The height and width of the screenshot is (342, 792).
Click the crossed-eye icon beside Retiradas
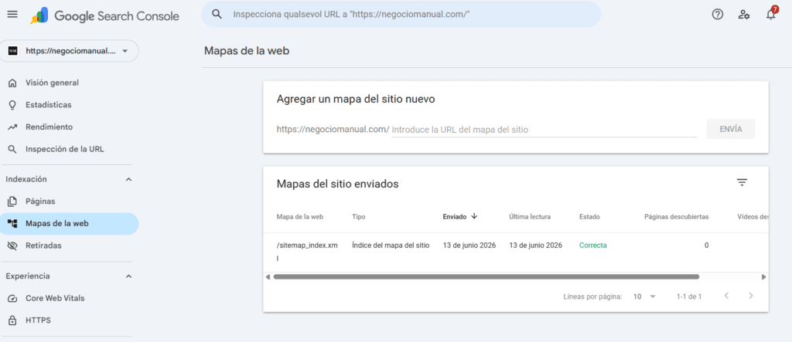pos(13,245)
